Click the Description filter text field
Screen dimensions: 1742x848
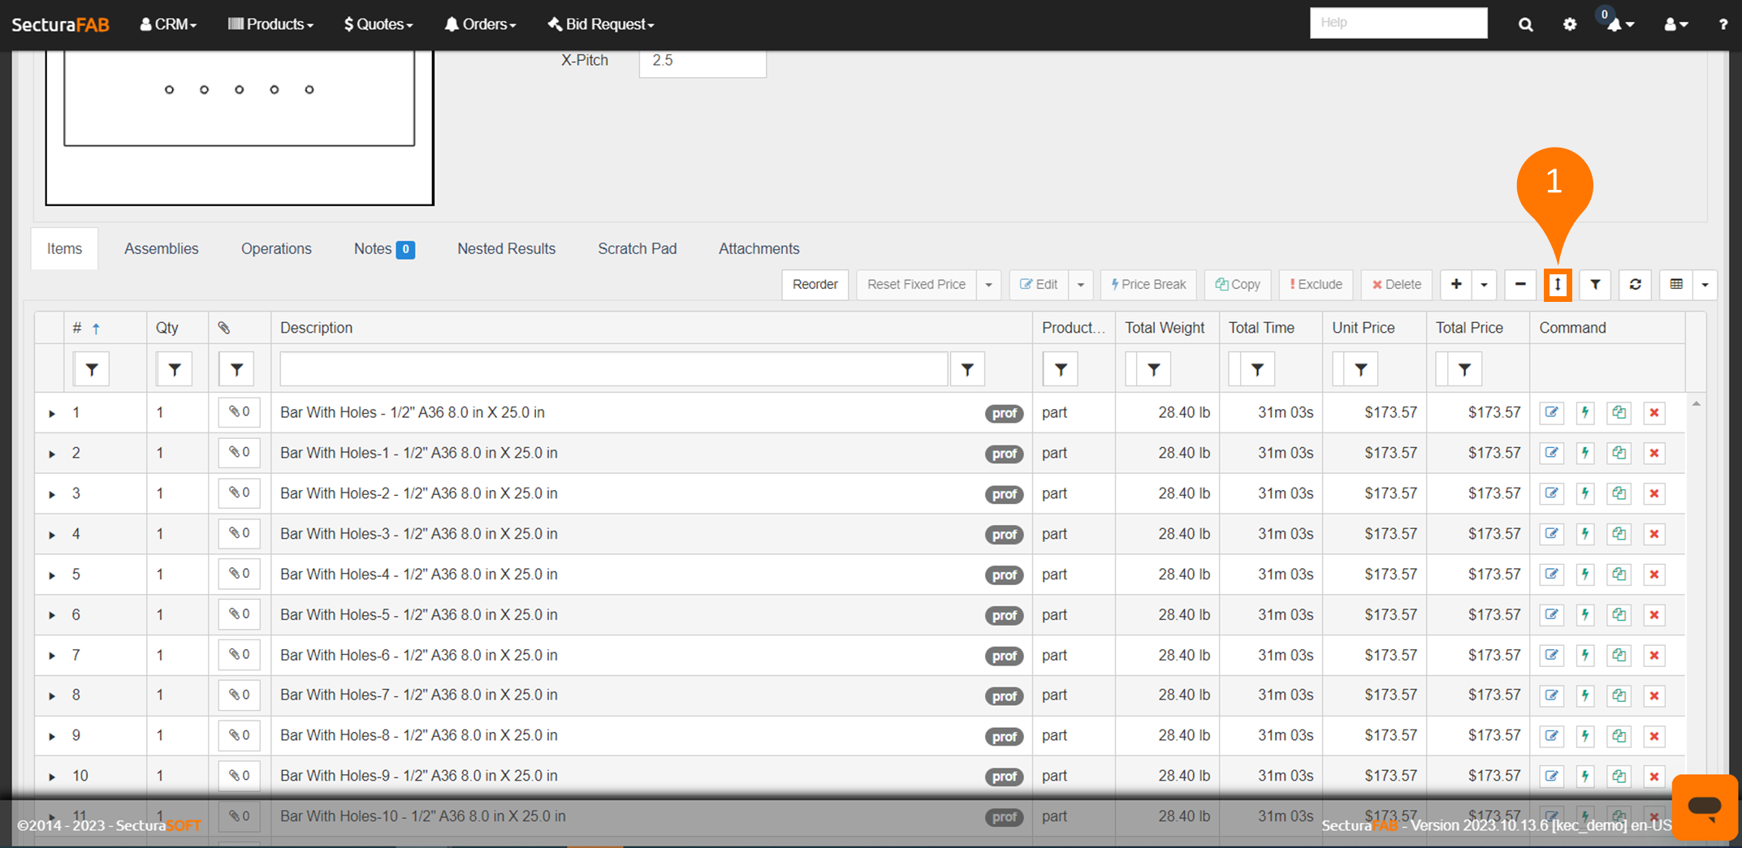[x=613, y=369]
